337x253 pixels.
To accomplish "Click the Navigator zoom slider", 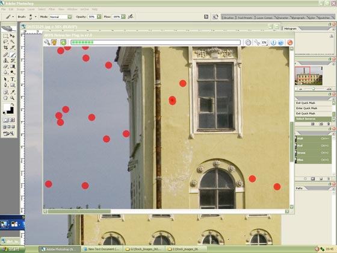I will [314, 89].
